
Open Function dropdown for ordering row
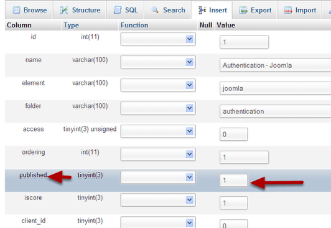158,154
